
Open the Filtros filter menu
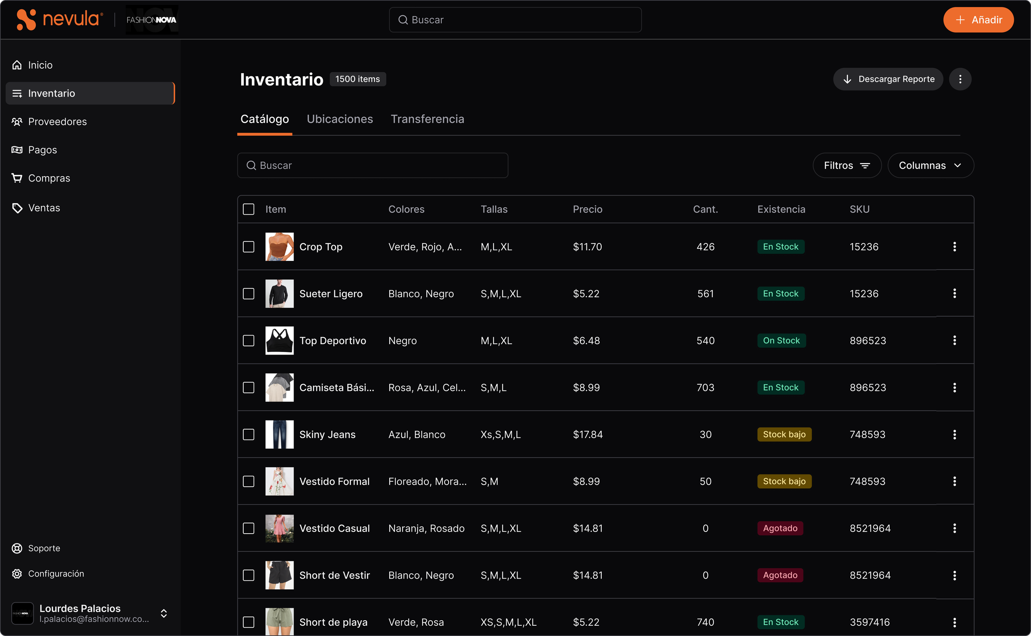click(x=847, y=166)
